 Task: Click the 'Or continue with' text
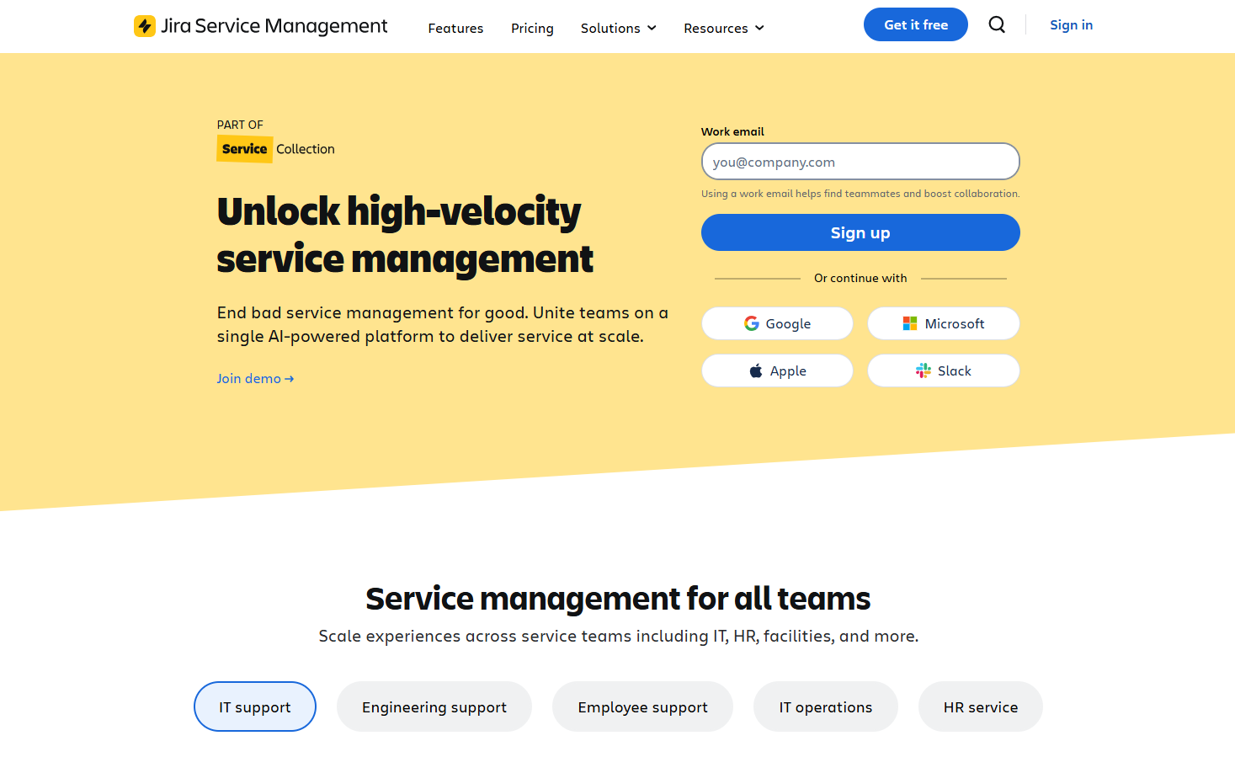(860, 278)
